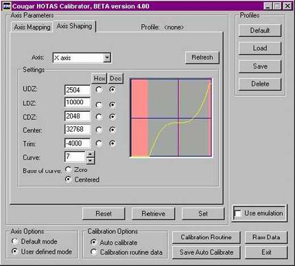
Task: Select Dec radio for Center
Action: 112,130
